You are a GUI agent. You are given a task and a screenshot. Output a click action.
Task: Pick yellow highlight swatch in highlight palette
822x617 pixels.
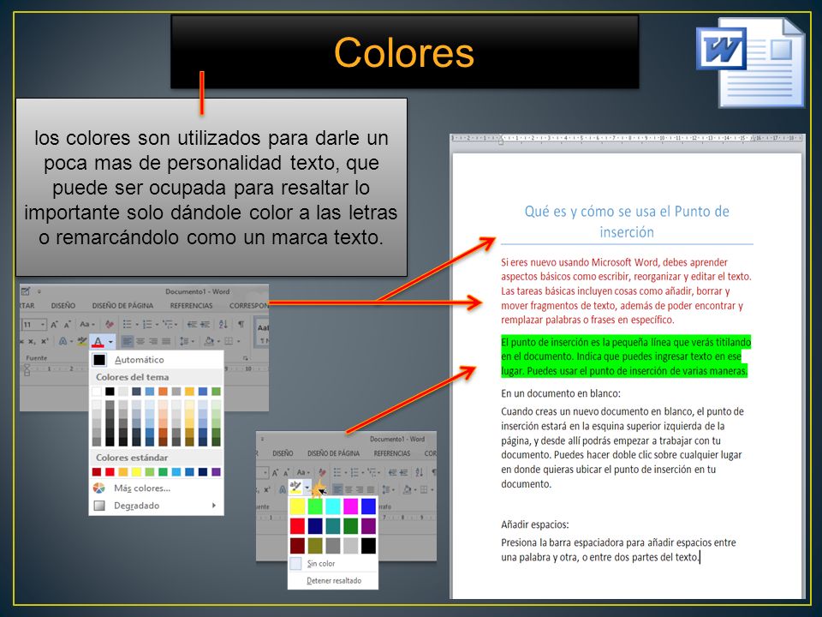[297, 506]
